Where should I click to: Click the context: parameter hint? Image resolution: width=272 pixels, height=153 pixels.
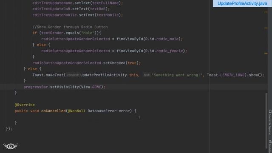pos(73,75)
